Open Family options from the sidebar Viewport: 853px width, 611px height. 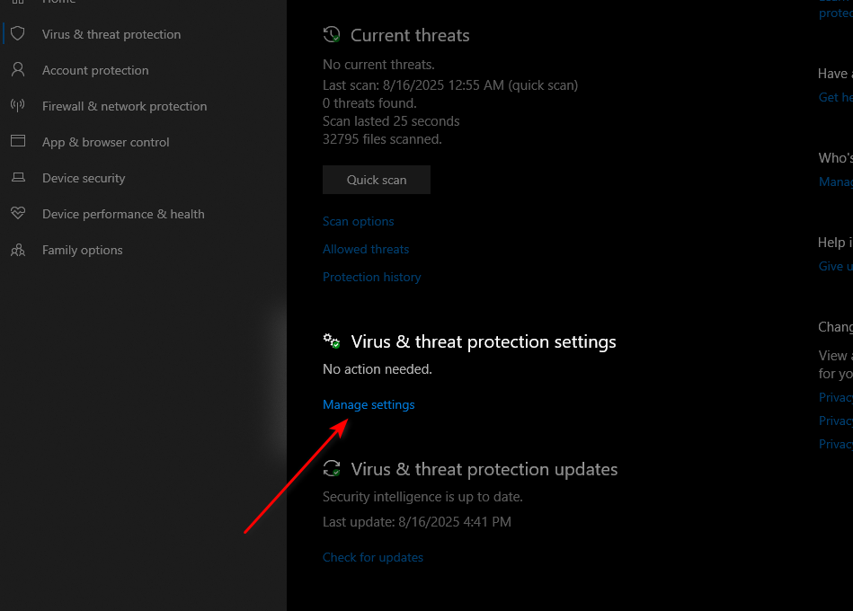82,250
